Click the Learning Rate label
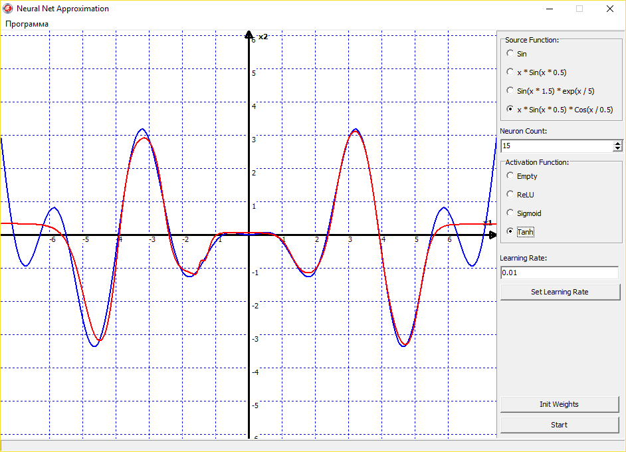626x452 pixels. tap(524, 258)
